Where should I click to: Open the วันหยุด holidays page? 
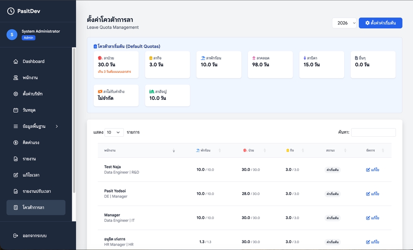click(36, 110)
